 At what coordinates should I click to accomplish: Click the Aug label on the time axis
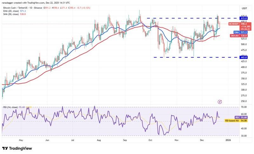coord(98,139)
